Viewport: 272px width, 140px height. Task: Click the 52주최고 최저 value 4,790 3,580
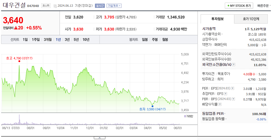click(257, 80)
